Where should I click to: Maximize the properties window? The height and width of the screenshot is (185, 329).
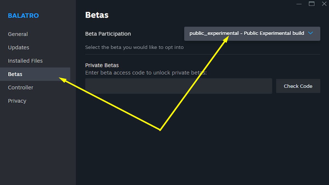point(312,4)
